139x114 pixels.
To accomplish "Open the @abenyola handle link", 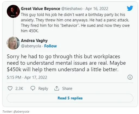I will (x=31, y=46).
